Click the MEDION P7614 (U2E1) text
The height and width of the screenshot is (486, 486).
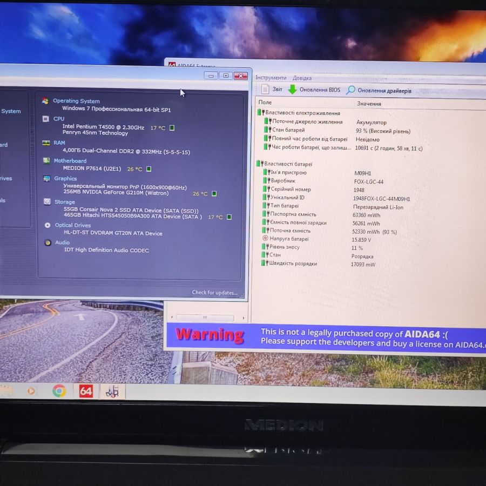click(x=92, y=168)
